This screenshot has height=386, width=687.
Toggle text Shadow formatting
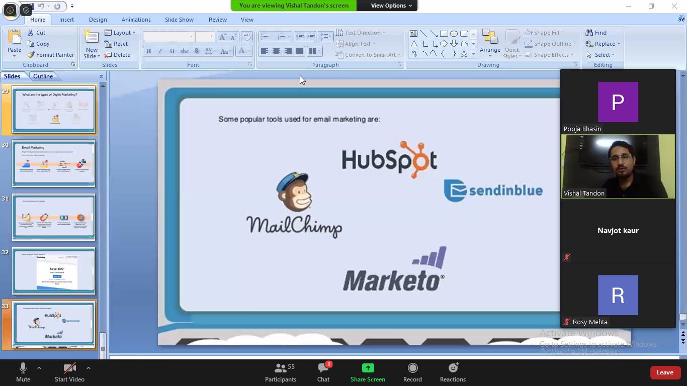coord(197,51)
